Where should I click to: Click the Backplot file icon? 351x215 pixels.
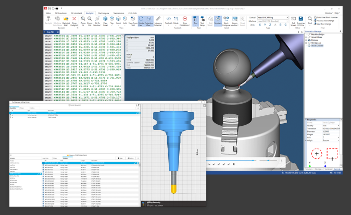pyautogui.click(x=66, y=19)
